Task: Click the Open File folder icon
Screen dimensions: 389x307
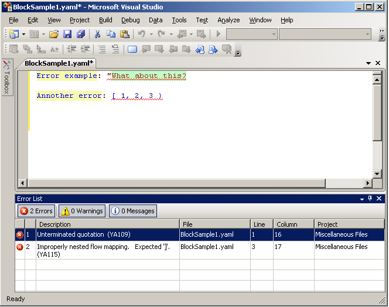Action: (x=54, y=34)
